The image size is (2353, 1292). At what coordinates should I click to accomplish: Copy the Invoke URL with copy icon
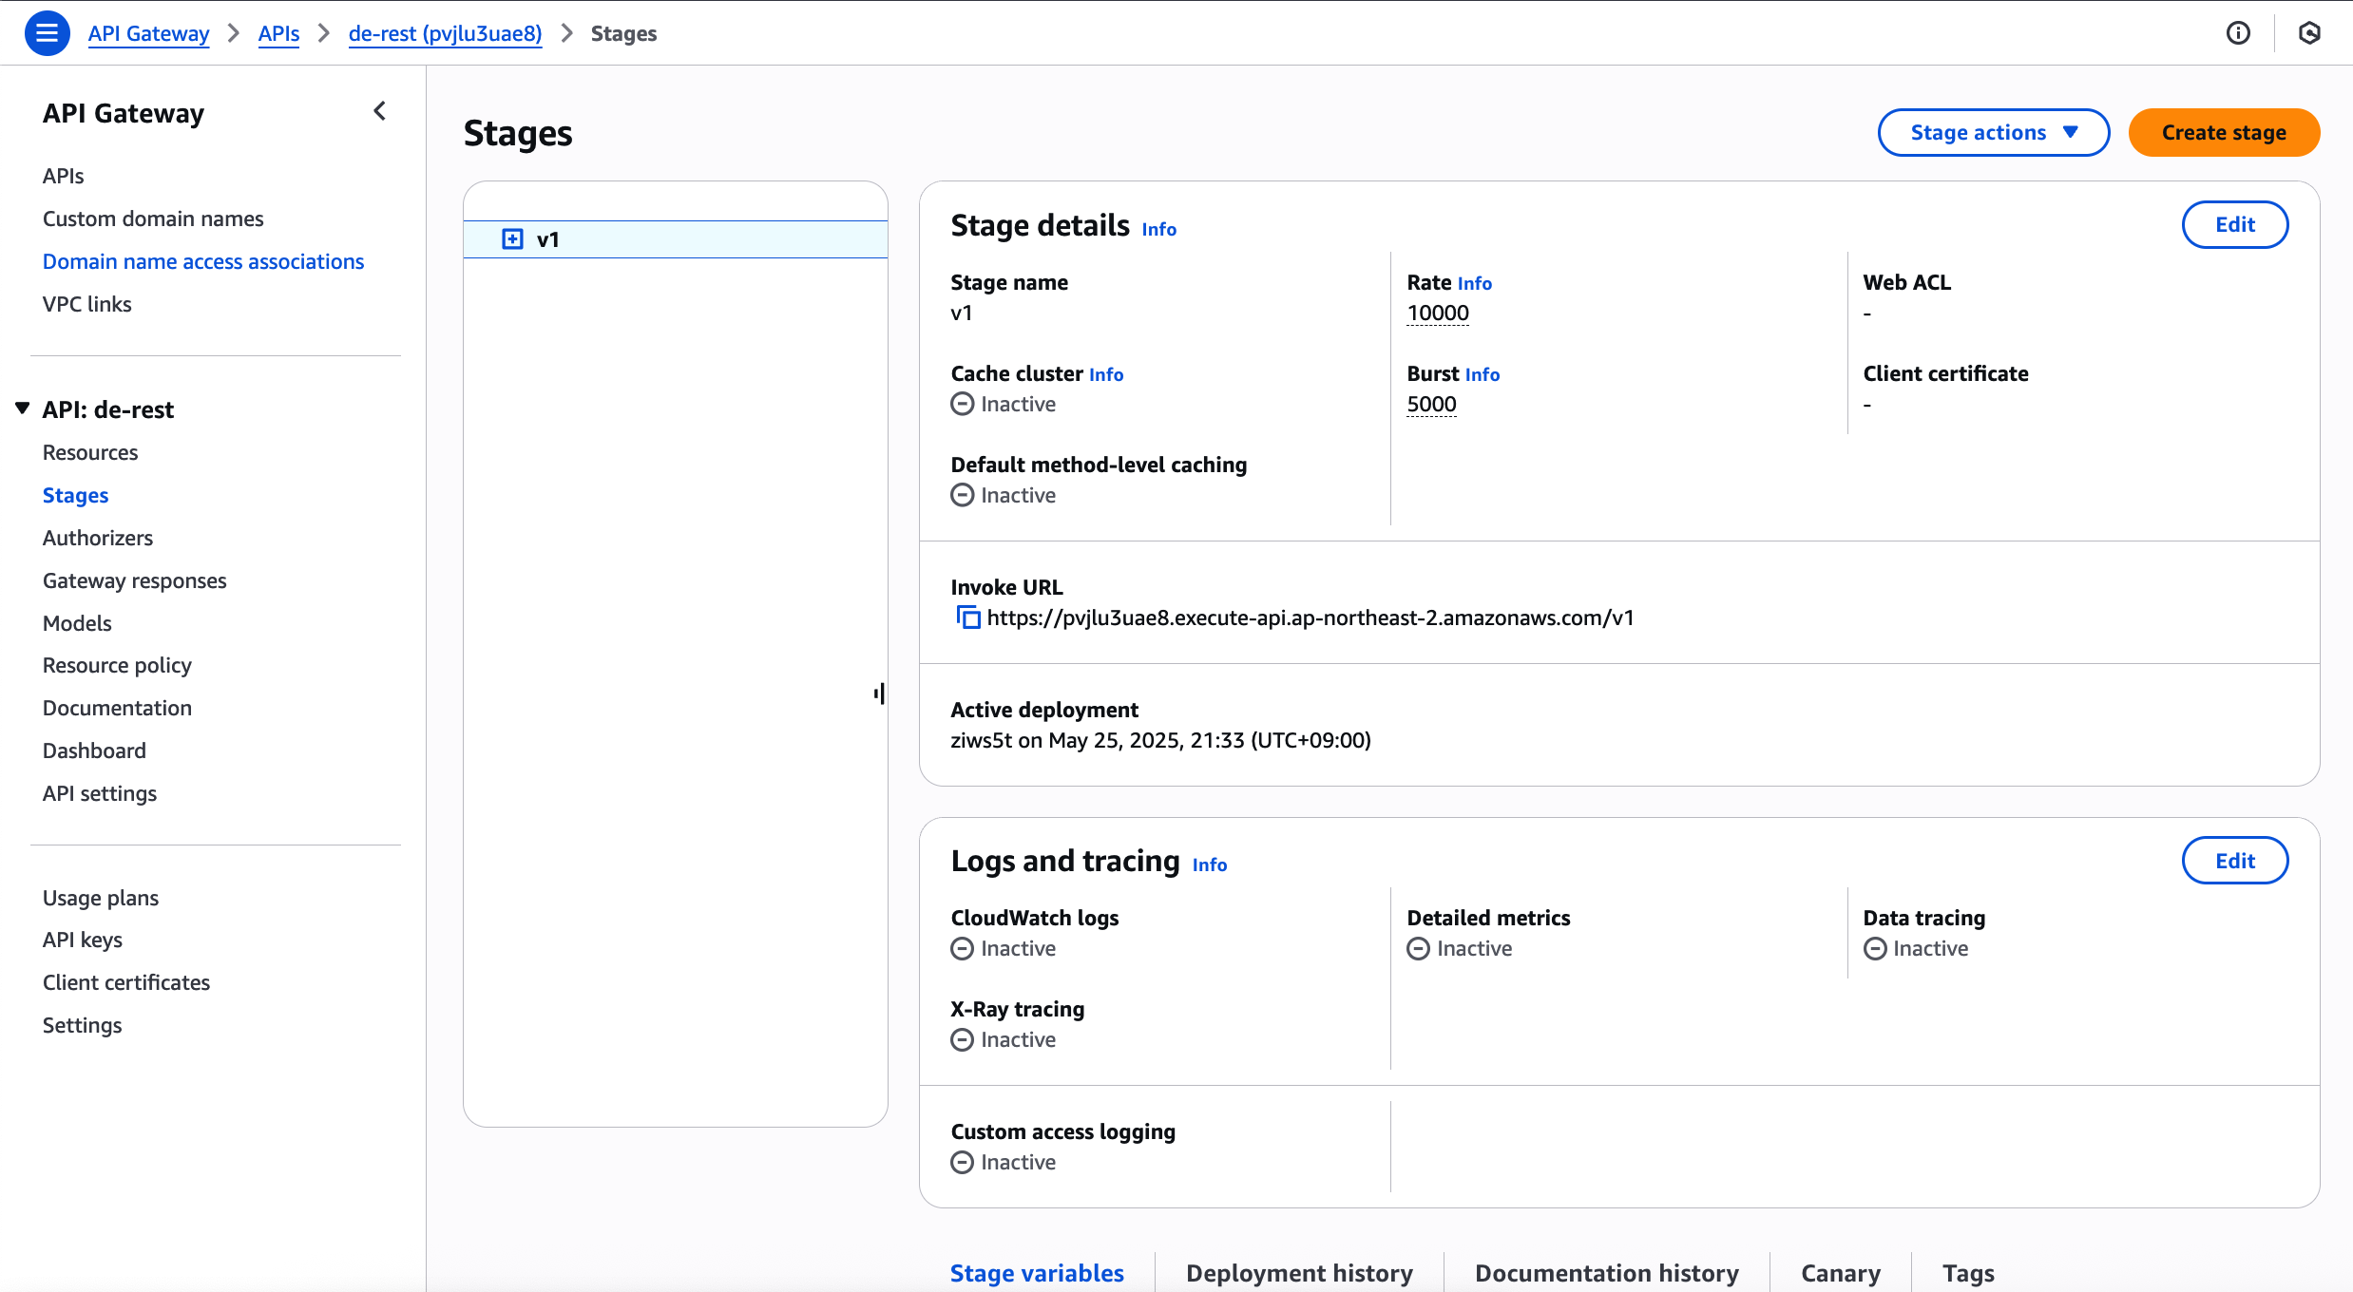click(967, 617)
